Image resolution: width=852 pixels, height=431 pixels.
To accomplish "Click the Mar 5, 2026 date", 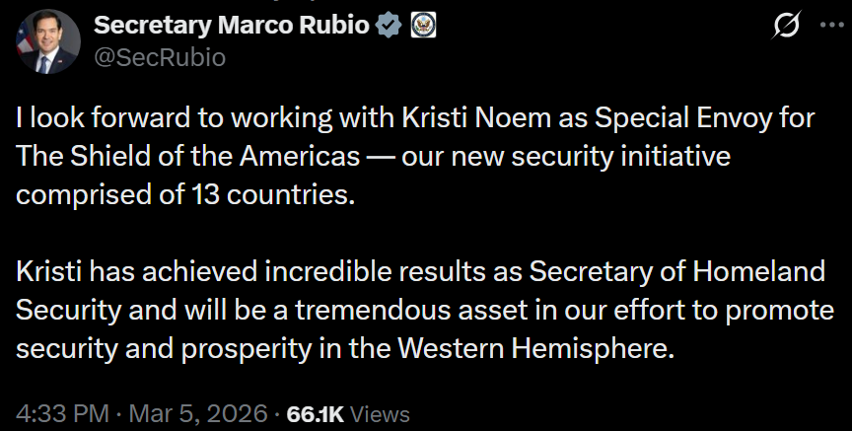I will point(197,414).
